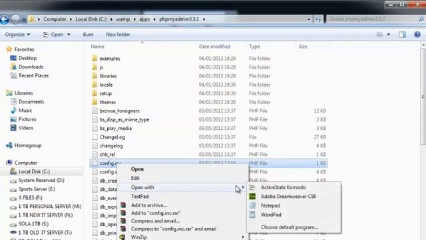Open Recent Places in sidebar

pos(33,75)
